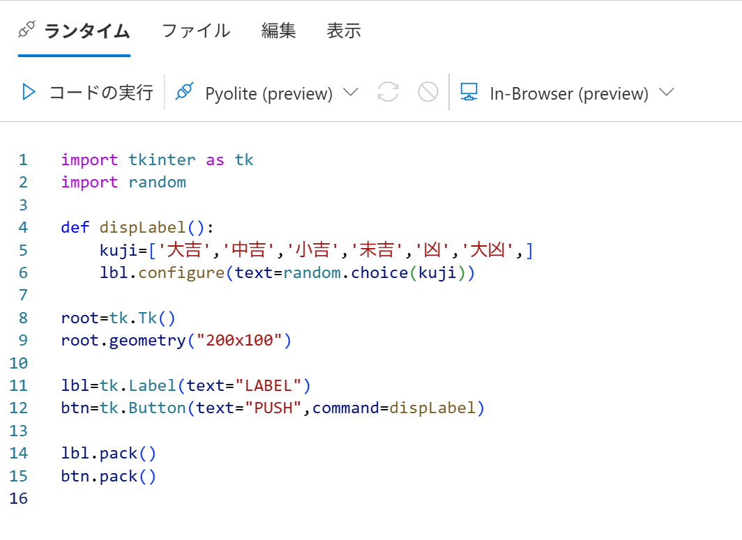Click the コードの実行 play triangle icon
The width and height of the screenshot is (742, 540).
pos(29,92)
